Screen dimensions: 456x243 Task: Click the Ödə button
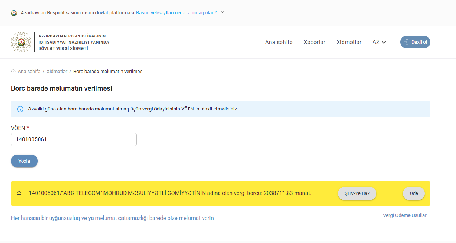414,193
